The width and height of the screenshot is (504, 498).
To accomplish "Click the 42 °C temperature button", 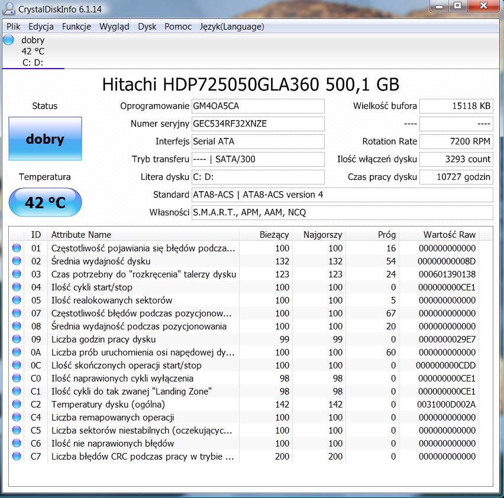I will pyautogui.click(x=46, y=202).
